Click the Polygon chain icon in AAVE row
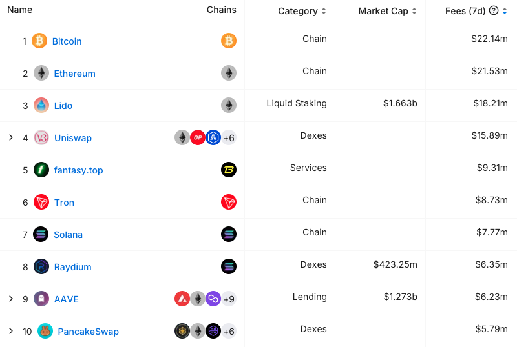 [x=213, y=299]
